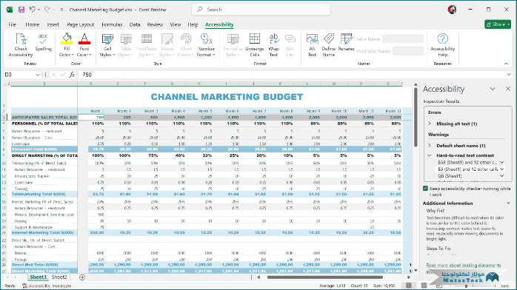Image resolution: width=517 pixels, height=290 pixels.
Task: Open the Review tab
Action: [x=155, y=24]
